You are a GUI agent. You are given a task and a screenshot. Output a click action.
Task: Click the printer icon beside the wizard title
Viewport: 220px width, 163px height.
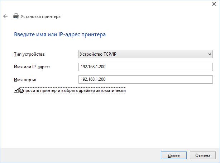(16, 17)
